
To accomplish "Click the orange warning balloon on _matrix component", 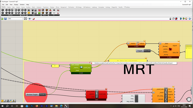I will [x=145, y=41].
